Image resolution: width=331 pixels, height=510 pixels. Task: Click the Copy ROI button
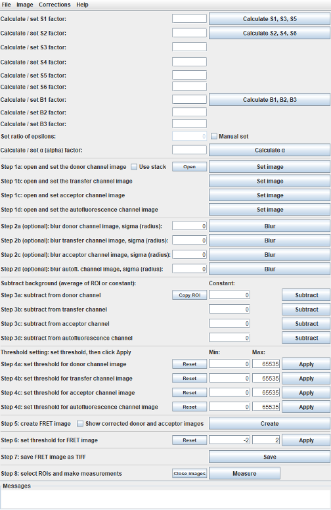pyautogui.click(x=189, y=295)
